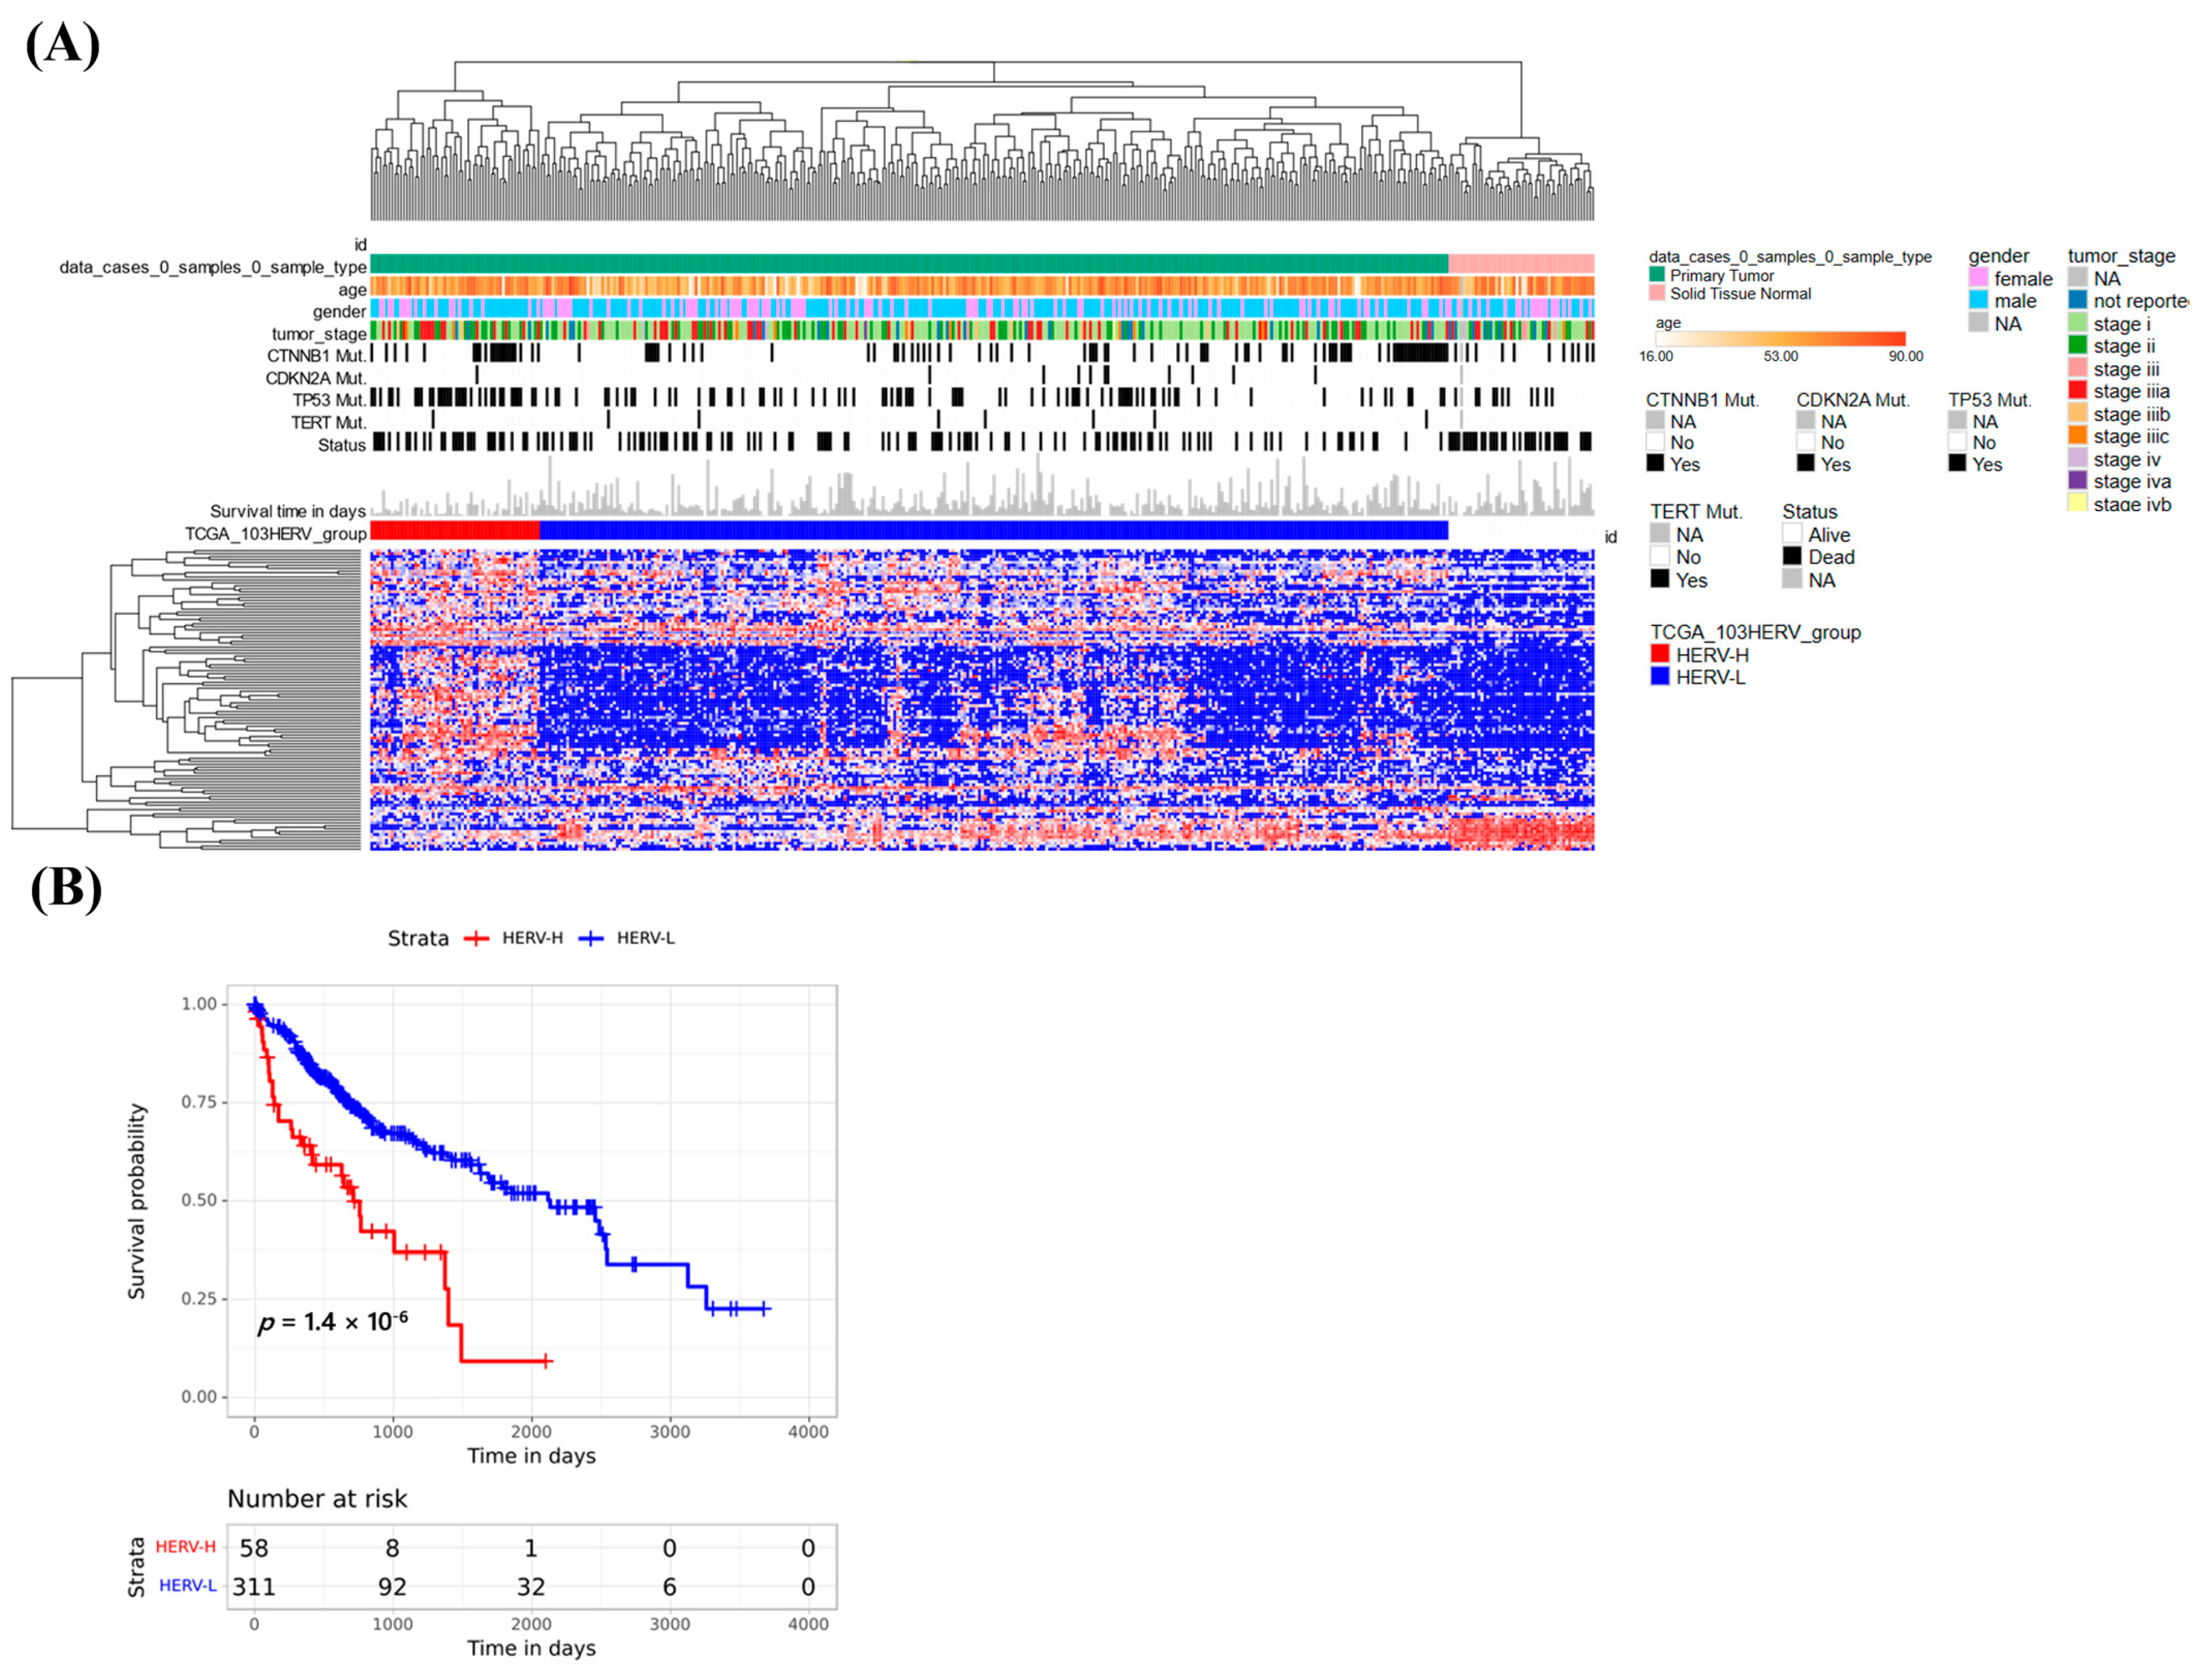The image size is (2212, 1675).
Task: Click the Primary Tumor green legend swatch
Action: pyautogui.click(x=1657, y=275)
